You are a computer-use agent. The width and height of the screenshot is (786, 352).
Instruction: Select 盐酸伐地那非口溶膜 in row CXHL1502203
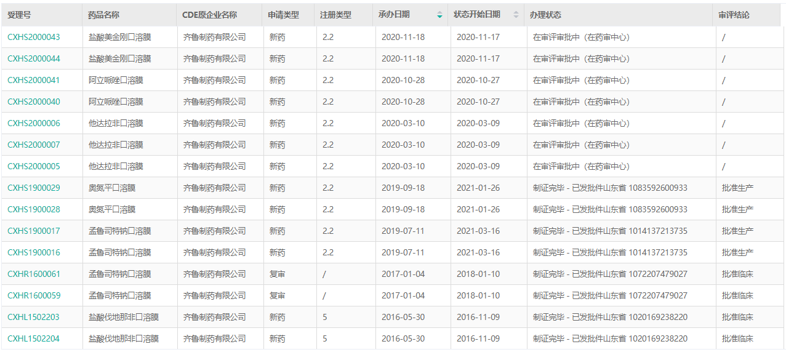click(124, 317)
